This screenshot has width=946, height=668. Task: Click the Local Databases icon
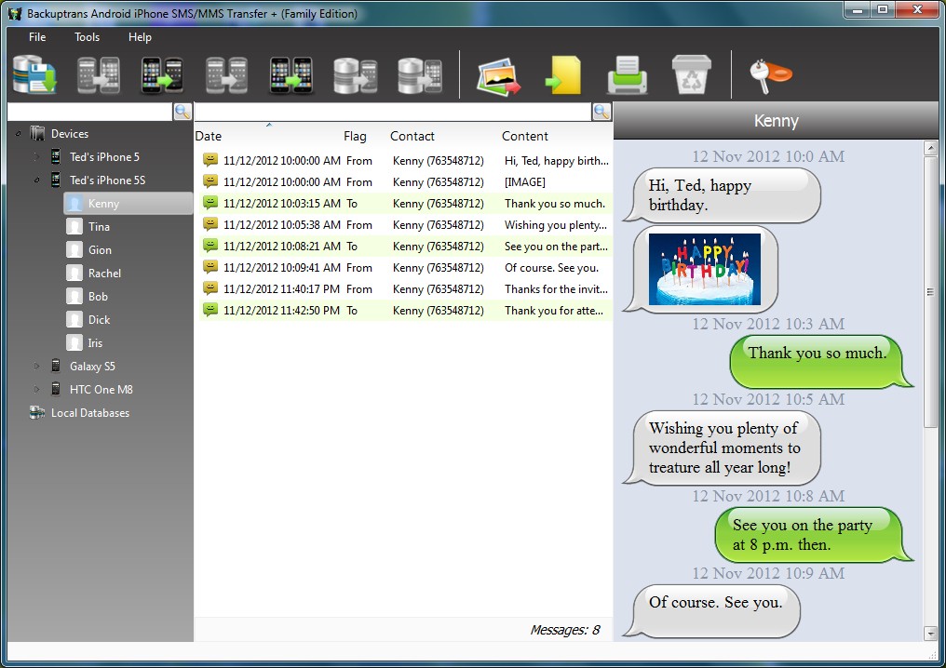click(37, 412)
